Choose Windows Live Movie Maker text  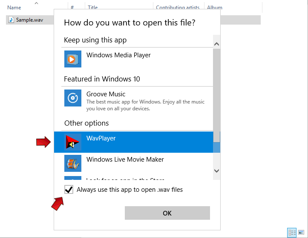point(125,160)
